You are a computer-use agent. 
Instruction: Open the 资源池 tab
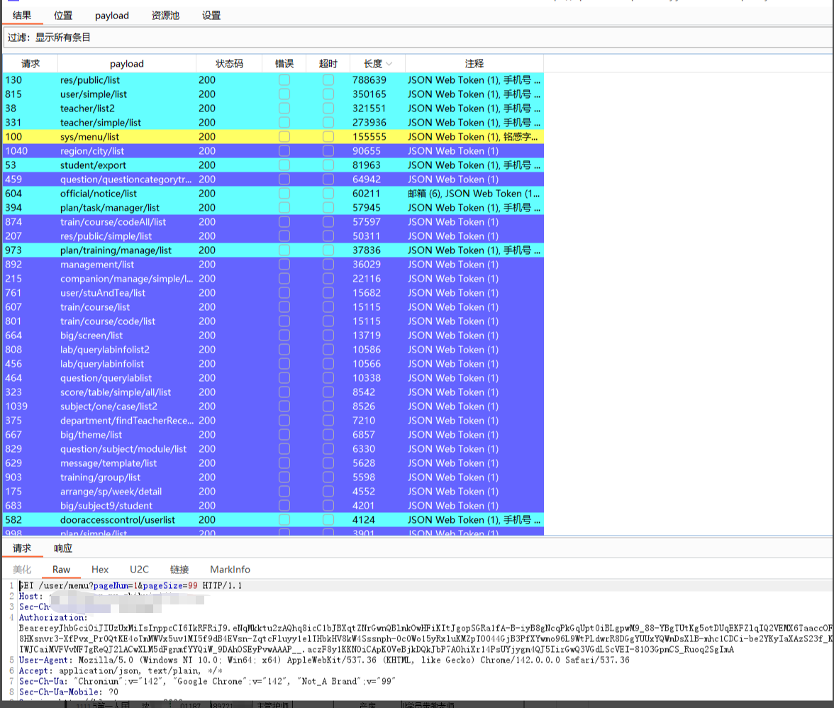(x=165, y=16)
